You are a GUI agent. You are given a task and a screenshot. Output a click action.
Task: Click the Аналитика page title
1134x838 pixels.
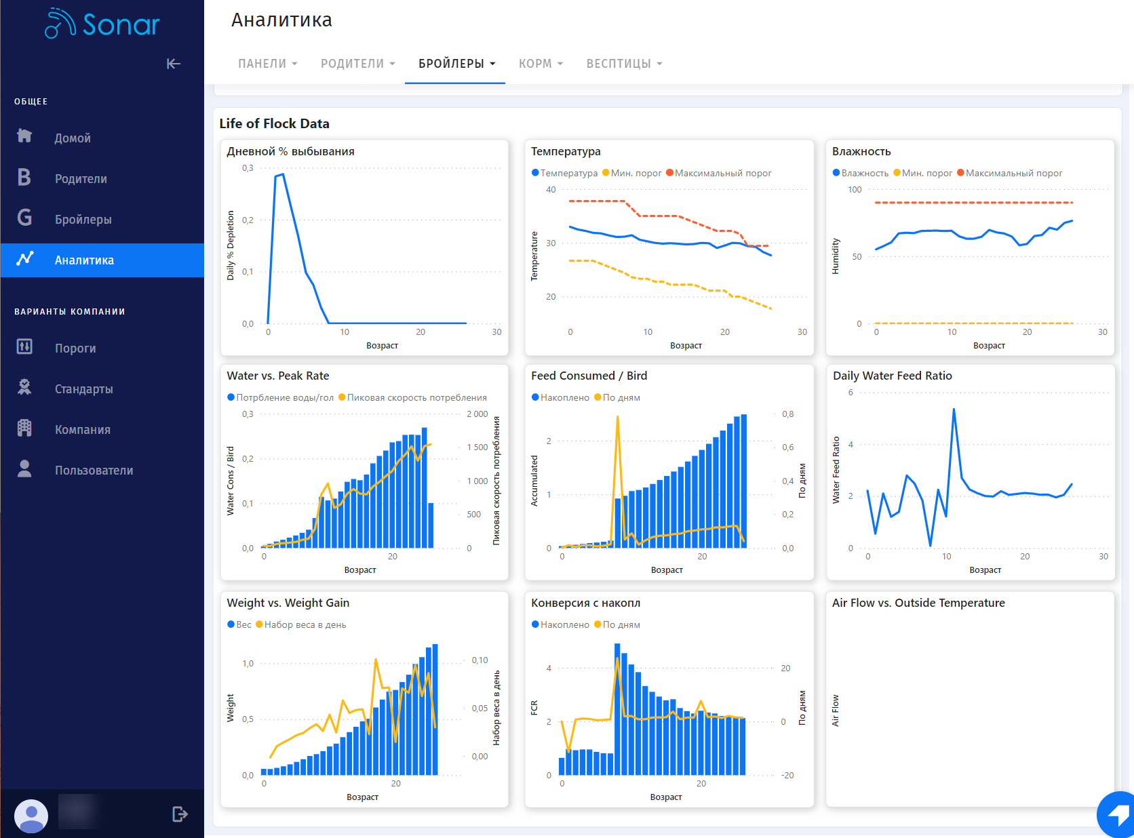tap(281, 20)
